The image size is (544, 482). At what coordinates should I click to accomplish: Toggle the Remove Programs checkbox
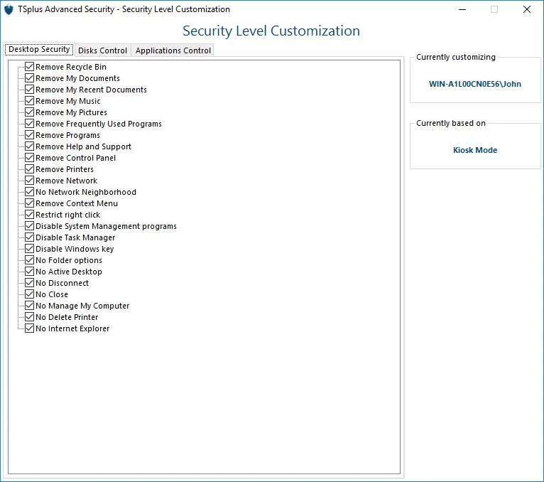(30, 135)
